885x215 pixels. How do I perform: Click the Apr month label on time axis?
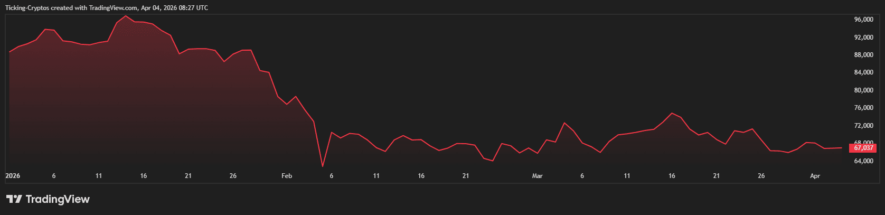click(x=815, y=176)
